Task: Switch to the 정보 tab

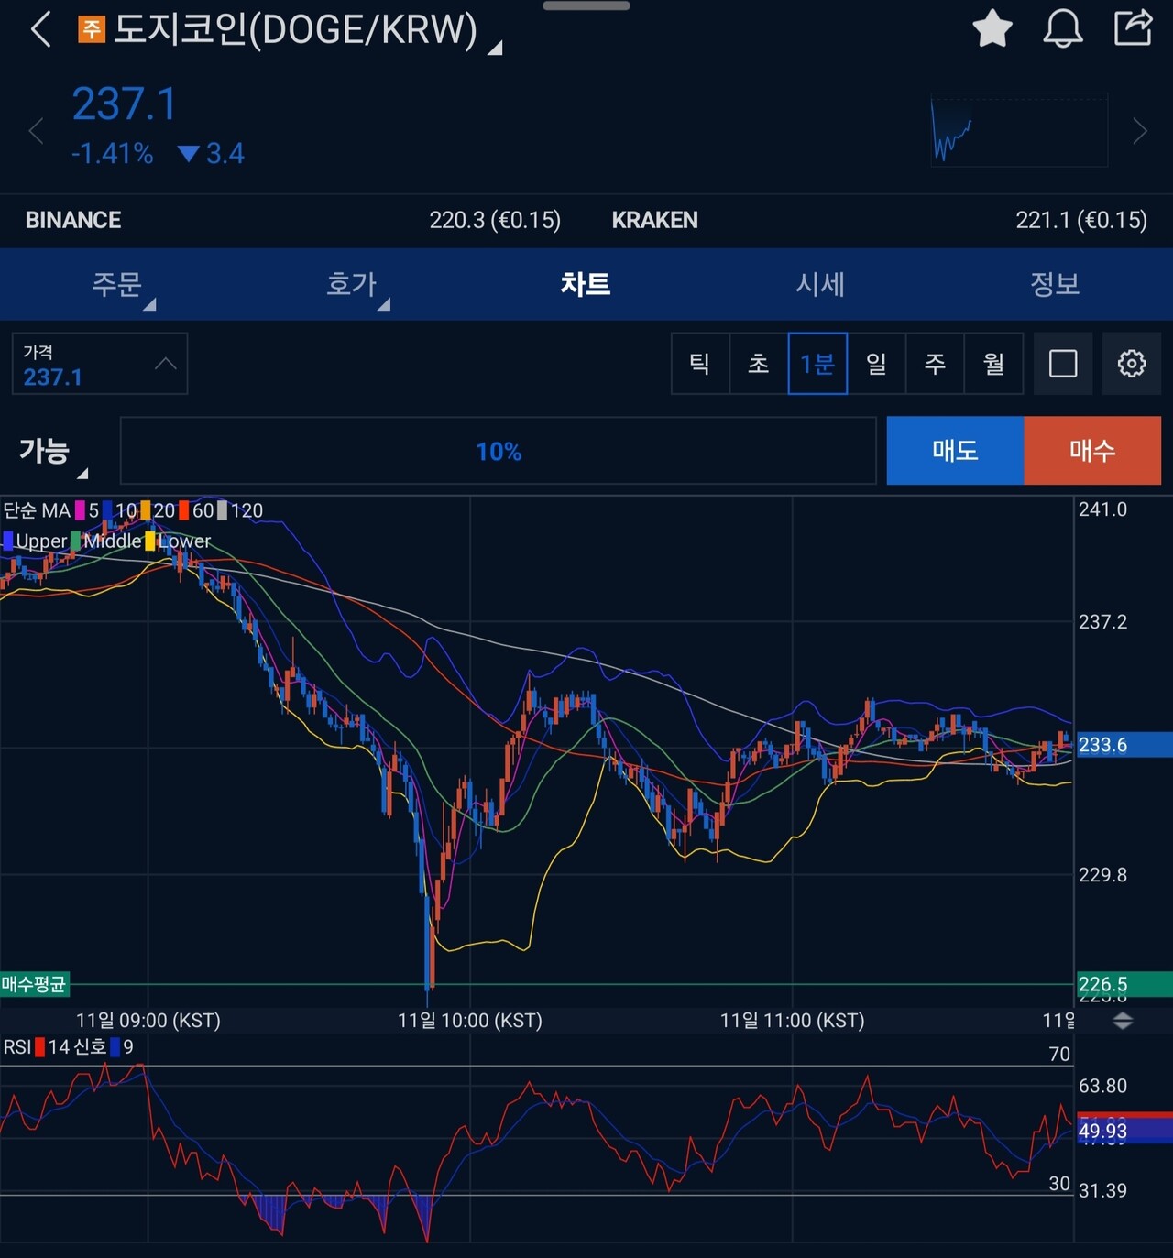Action: (x=1055, y=284)
